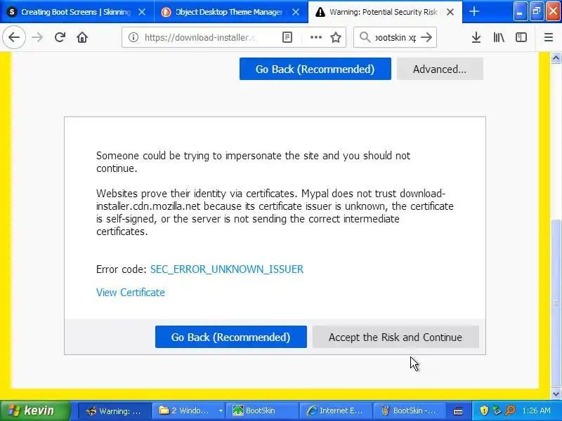562x421 pixels.
Task: Click the View Certificate link
Action: tap(131, 293)
